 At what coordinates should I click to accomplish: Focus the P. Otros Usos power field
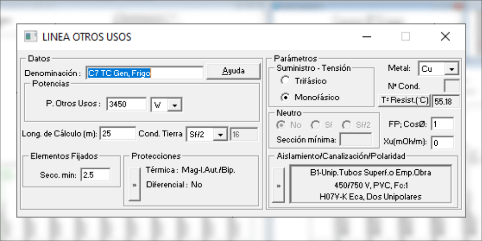point(126,104)
